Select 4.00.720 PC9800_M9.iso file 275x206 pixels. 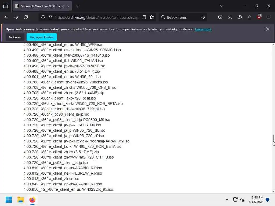pos(67,120)
